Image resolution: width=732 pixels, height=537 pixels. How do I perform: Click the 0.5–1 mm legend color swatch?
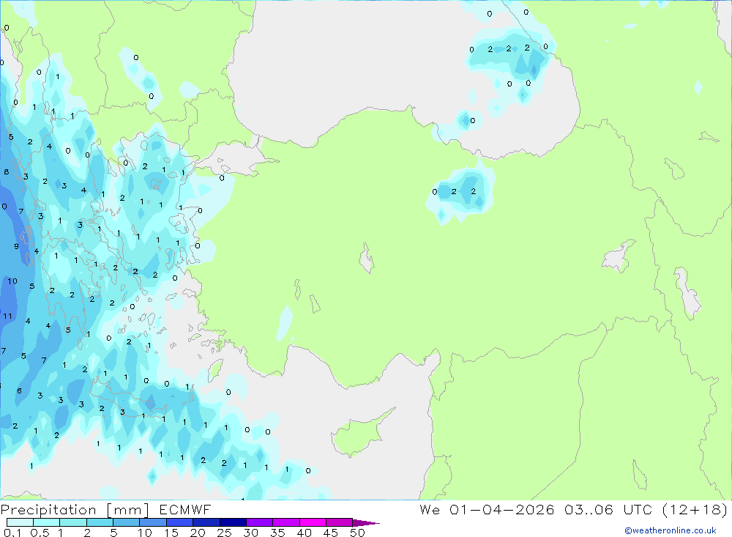46,522
